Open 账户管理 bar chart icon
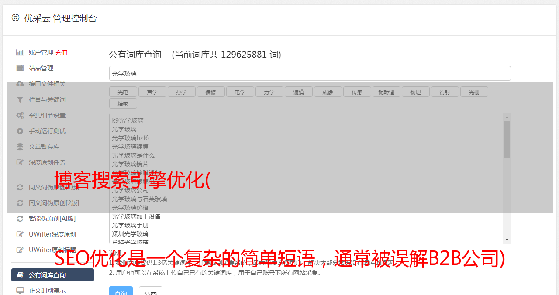Image resolution: width=559 pixels, height=295 pixels. (20, 52)
